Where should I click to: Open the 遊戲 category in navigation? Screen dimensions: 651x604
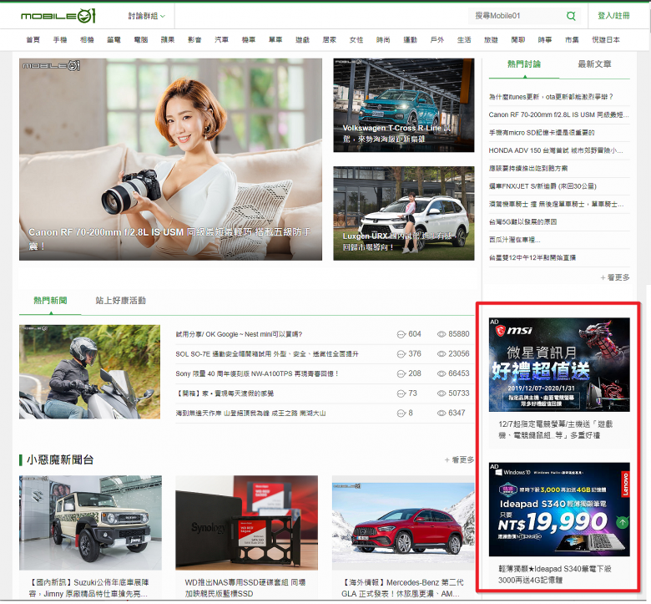pos(302,40)
